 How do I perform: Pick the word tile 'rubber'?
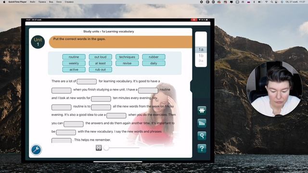154,57
